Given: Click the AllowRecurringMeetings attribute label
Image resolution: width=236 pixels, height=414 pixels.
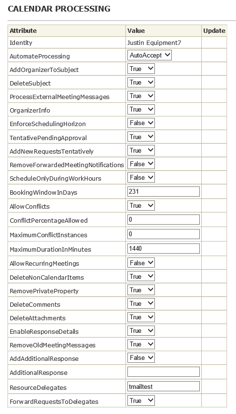Looking at the screenshot, I should [44, 263].
